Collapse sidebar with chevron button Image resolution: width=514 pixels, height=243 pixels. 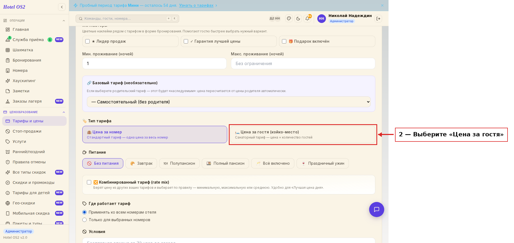(x=62, y=7)
